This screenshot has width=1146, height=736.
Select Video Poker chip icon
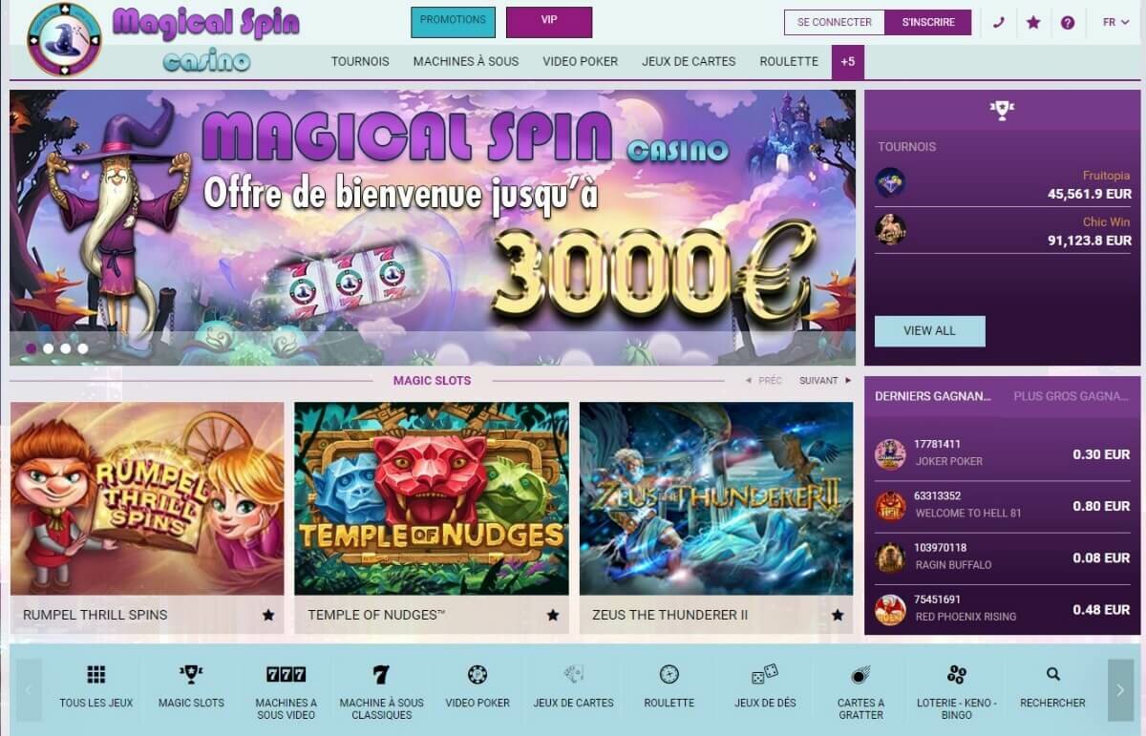(477, 675)
